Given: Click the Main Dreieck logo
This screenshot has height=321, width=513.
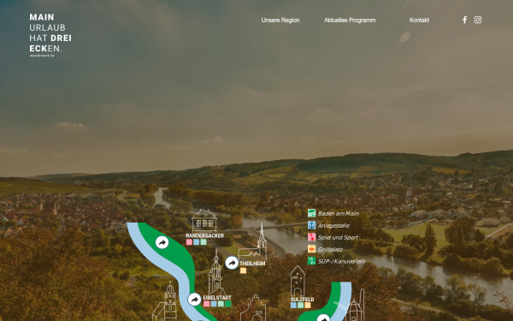Looking at the screenshot, I should click(50, 35).
